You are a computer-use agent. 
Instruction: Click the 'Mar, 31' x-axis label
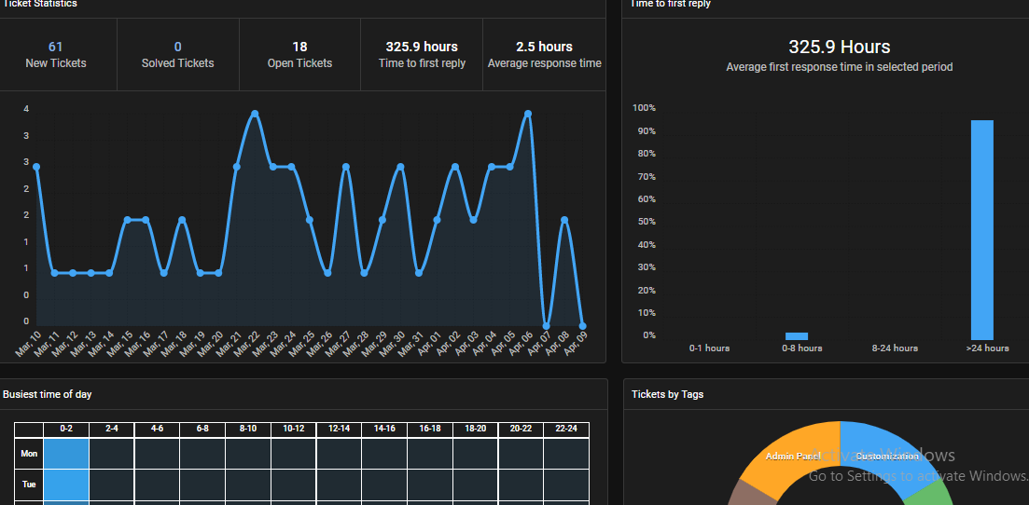pyautogui.click(x=411, y=345)
